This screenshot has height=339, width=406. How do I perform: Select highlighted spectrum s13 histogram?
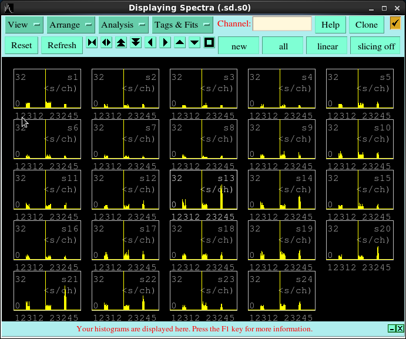[203, 190]
